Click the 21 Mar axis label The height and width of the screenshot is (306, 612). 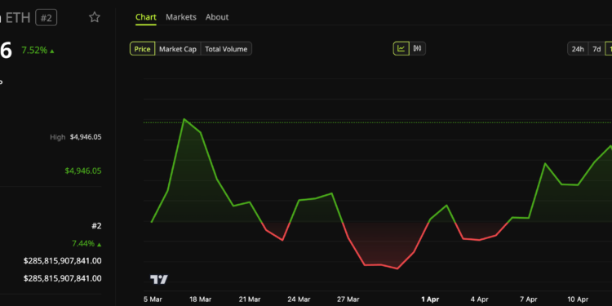[x=250, y=299]
